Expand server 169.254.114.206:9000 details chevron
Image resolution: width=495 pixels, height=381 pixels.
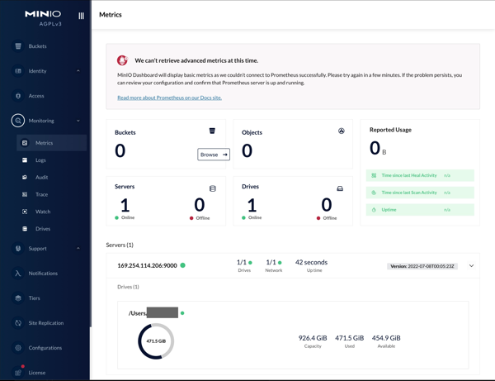click(471, 265)
